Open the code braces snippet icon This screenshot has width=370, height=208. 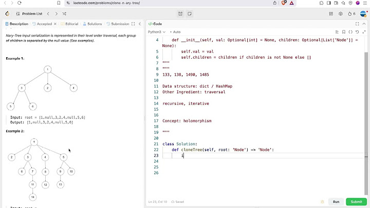click(x=350, y=32)
